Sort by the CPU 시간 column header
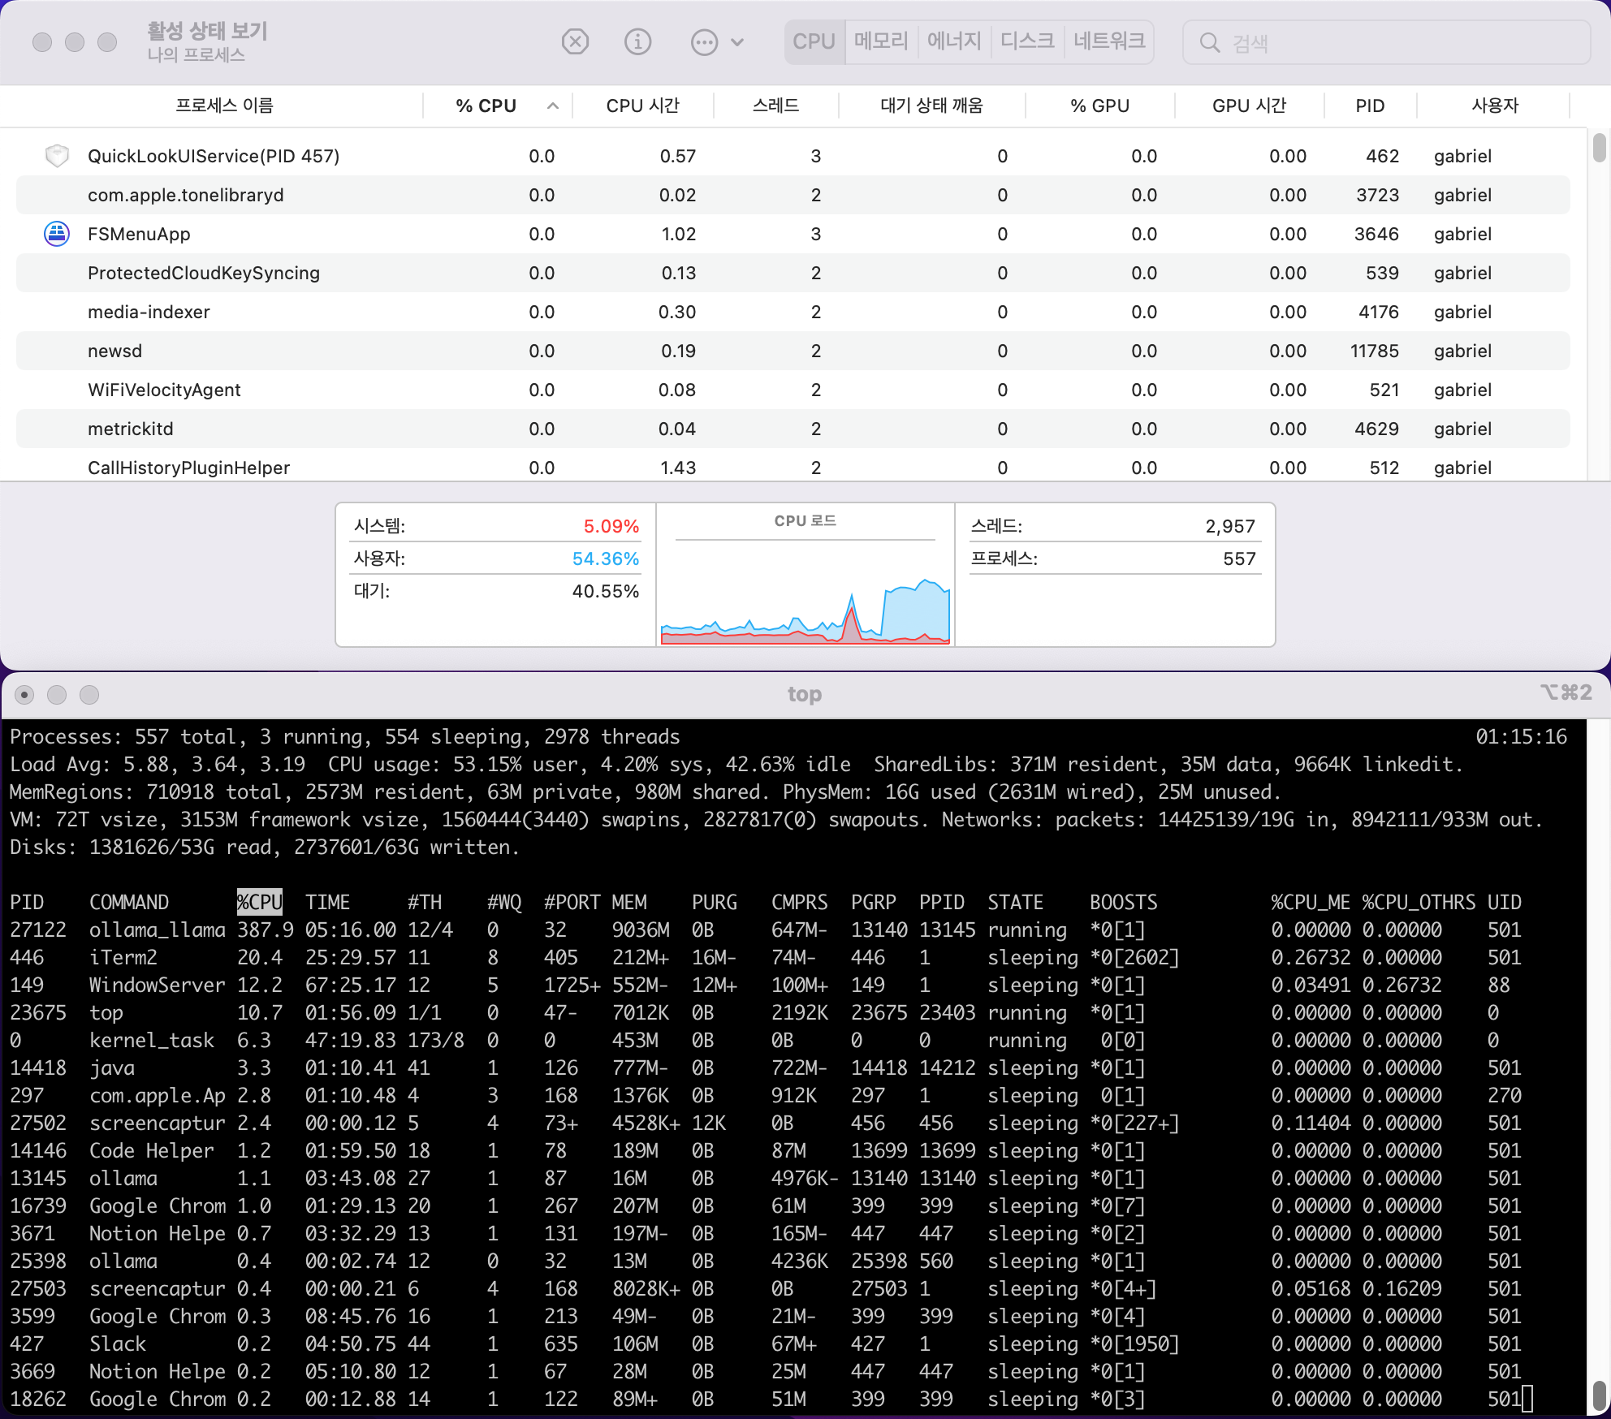Viewport: 1611px width, 1419px height. (x=642, y=106)
